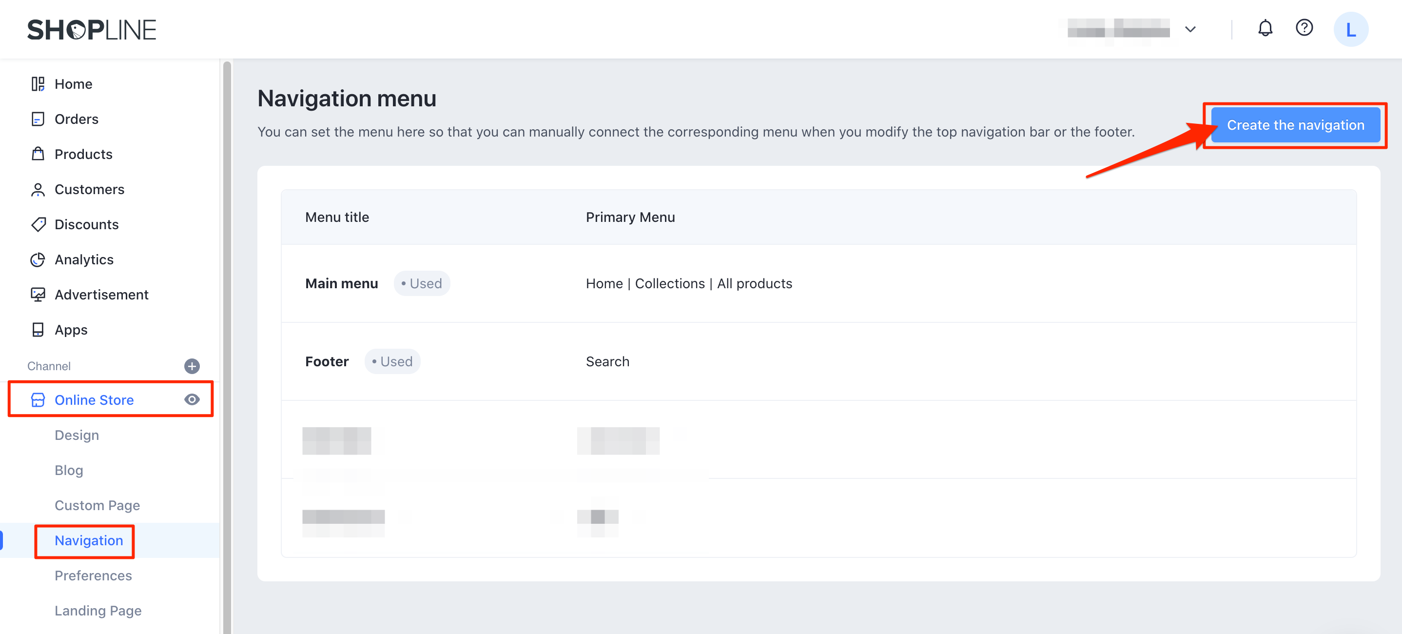
Task: Open Analytics via its pie chart icon
Action: click(x=38, y=260)
